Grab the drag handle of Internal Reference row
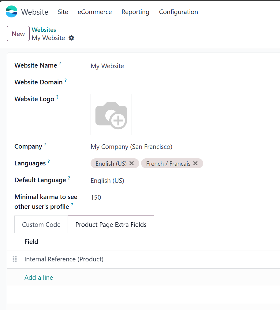This screenshot has width=280, height=310. point(15,259)
